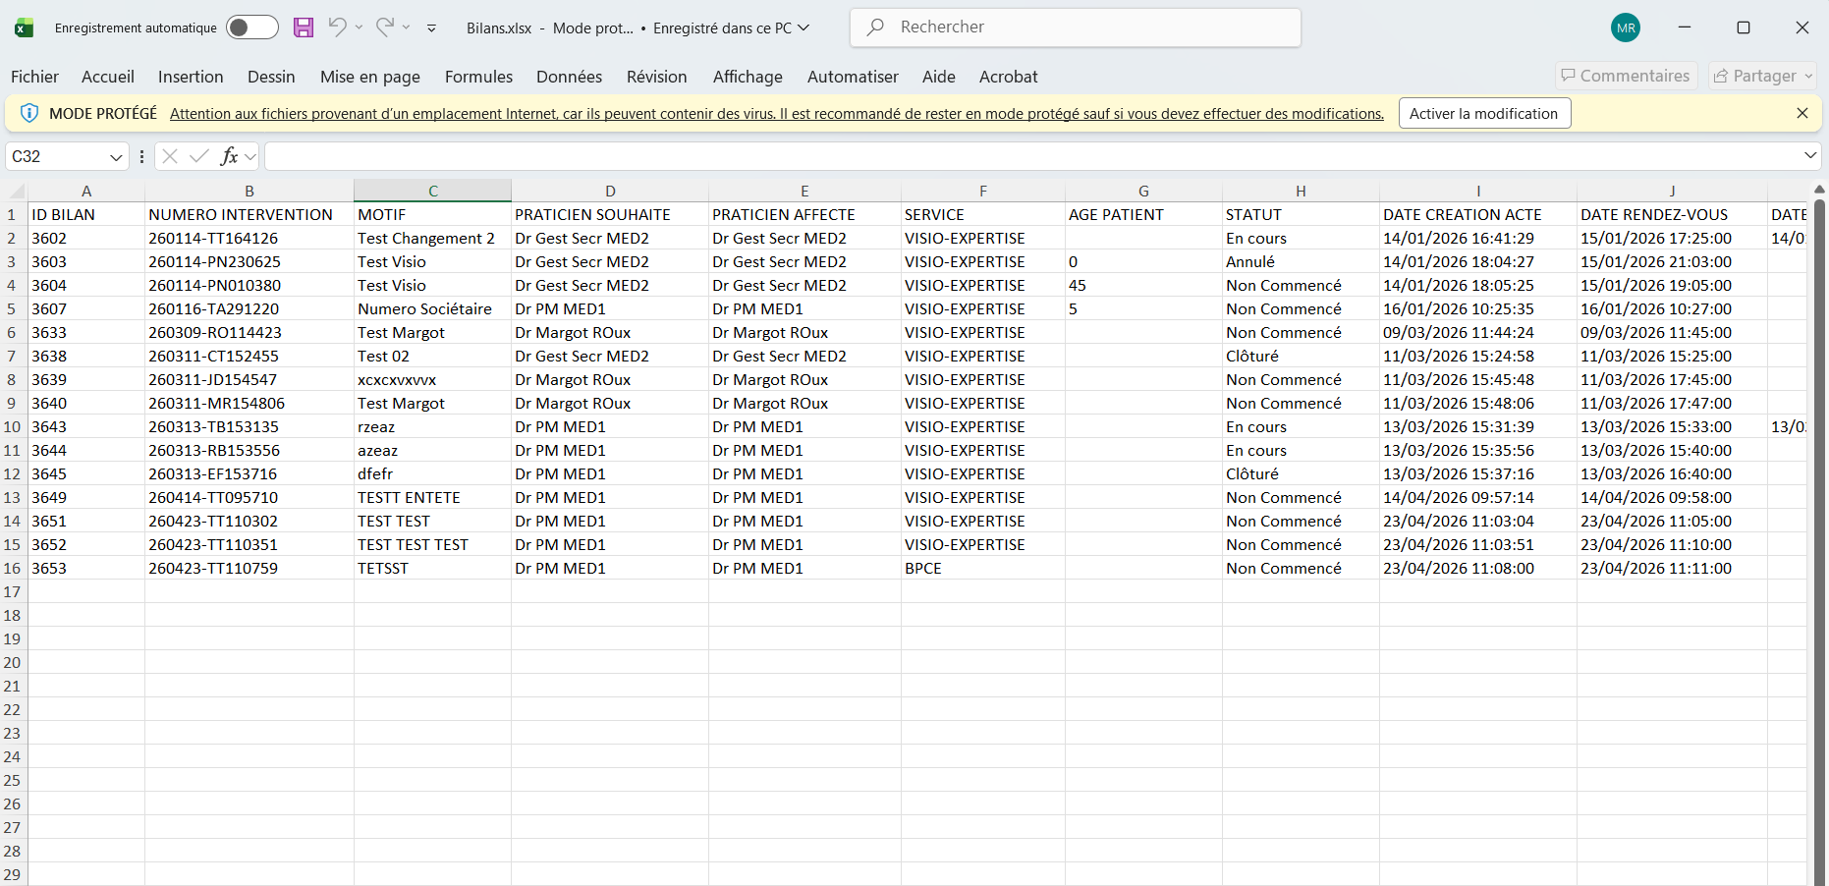Click the 'Annulé' status cell

[x=1301, y=261]
